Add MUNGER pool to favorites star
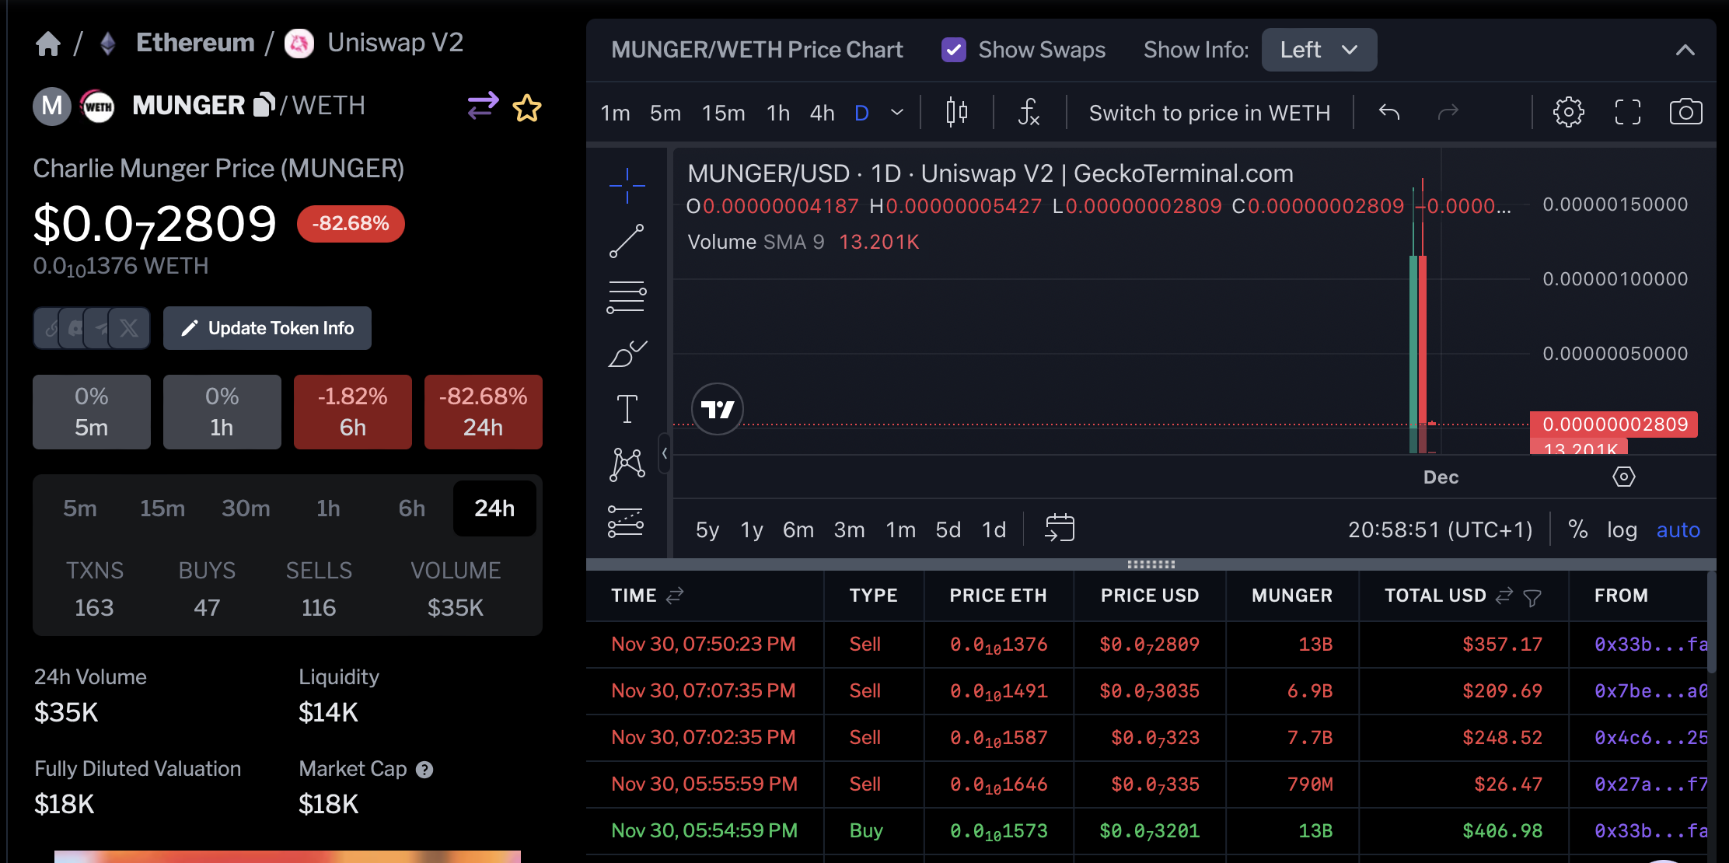Image resolution: width=1729 pixels, height=863 pixels. [x=526, y=107]
